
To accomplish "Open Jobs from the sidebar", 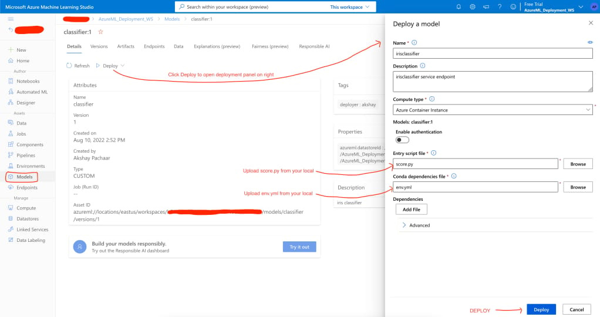I will (x=21, y=134).
